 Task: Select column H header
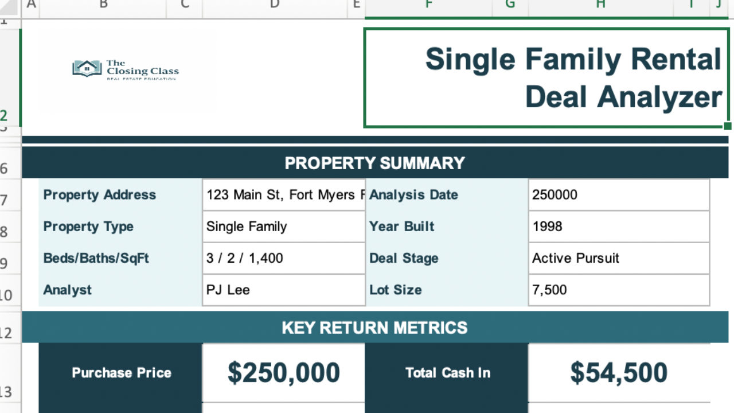coord(600,5)
